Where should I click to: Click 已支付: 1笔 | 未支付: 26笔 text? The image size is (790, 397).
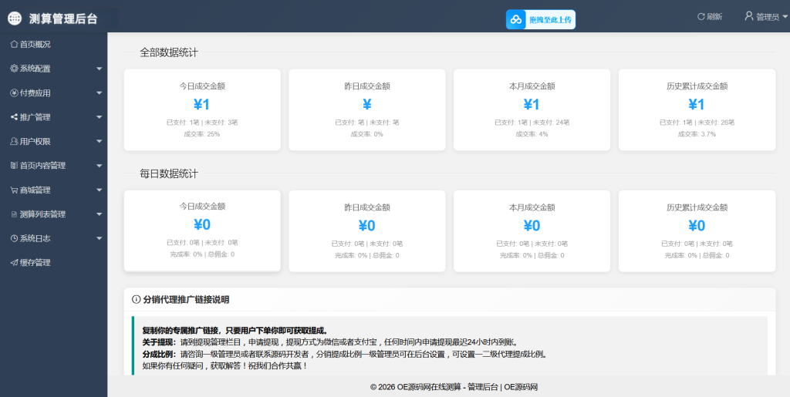click(x=697, y=123)
